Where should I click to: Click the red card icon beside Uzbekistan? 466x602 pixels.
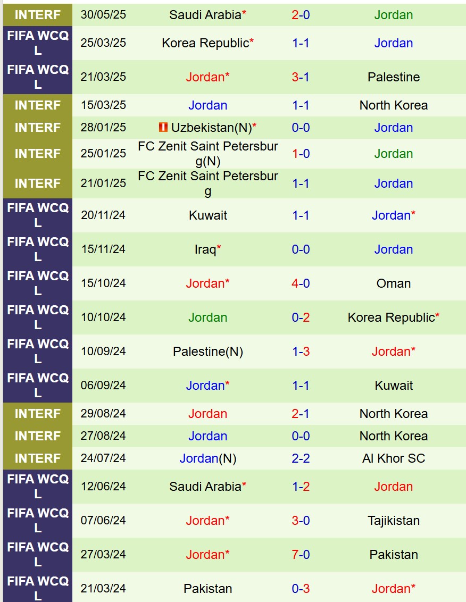click(x=163, y=128)
